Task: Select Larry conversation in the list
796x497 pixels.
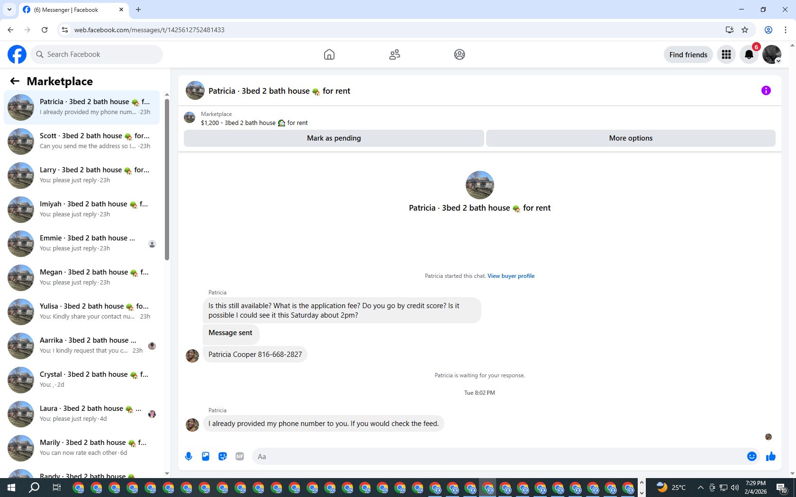Action: 82,176
